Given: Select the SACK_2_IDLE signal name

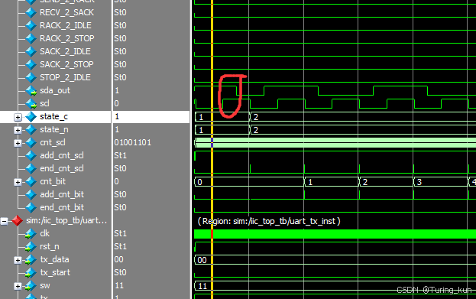Looking at the screenshot, I should pyautogui.click(x=65, y=52).
